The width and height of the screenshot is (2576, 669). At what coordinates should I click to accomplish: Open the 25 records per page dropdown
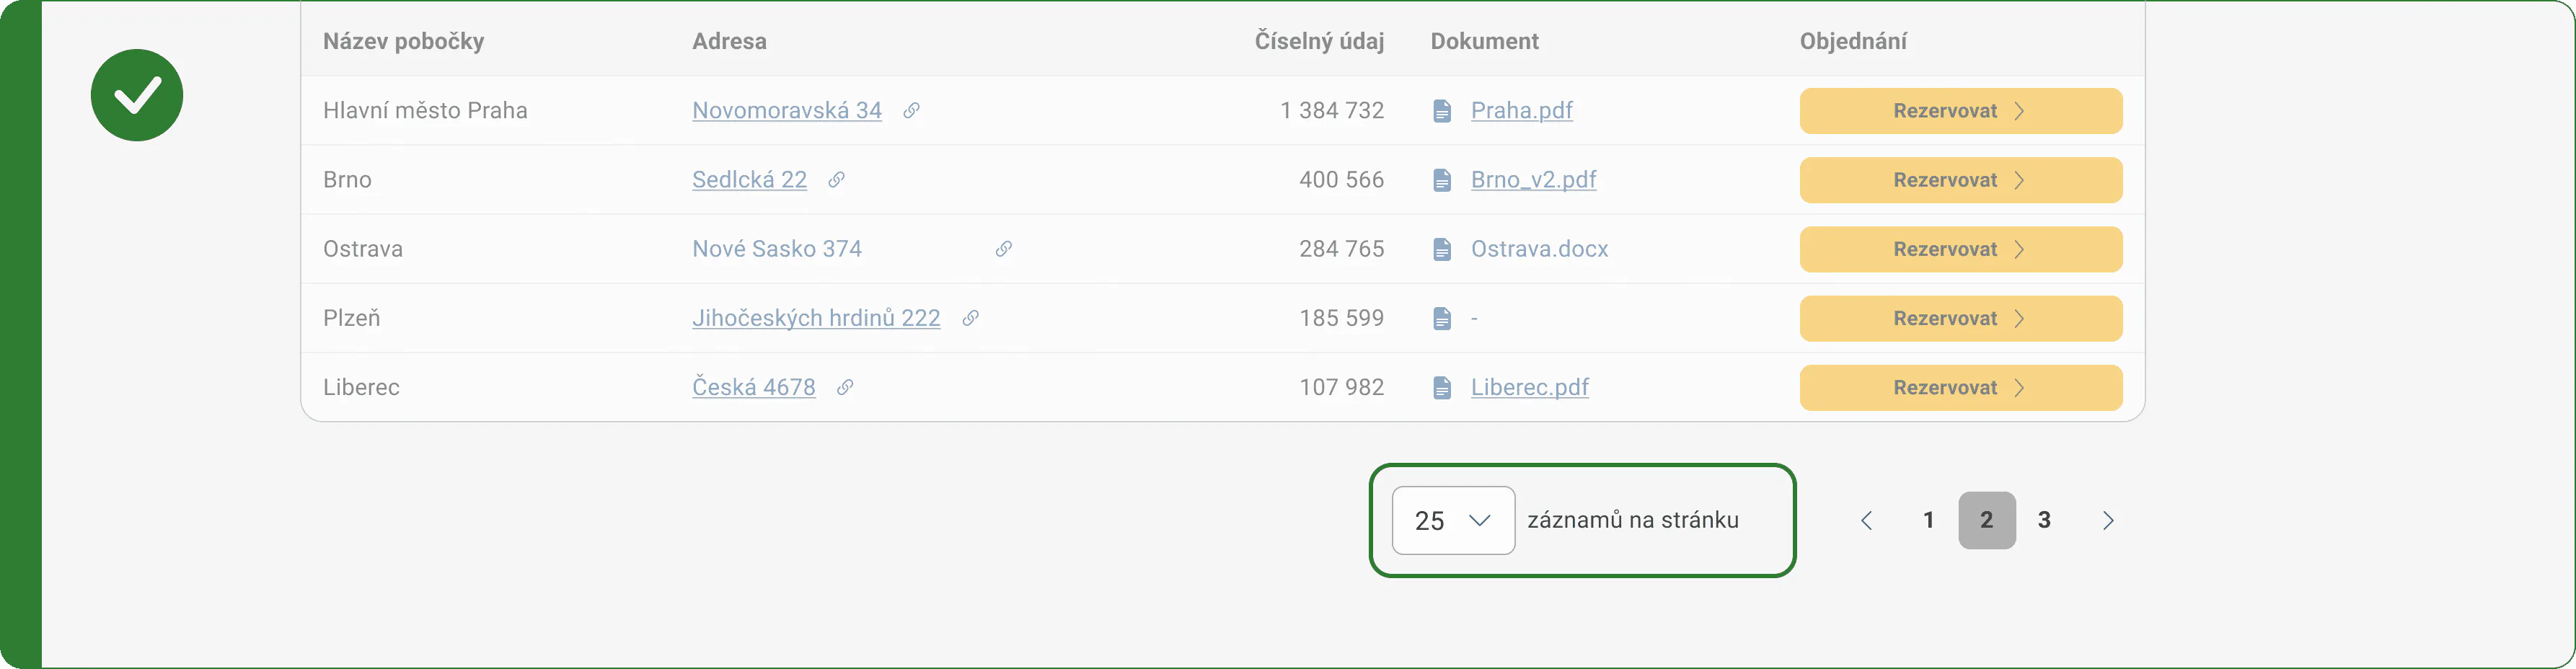1453,520
